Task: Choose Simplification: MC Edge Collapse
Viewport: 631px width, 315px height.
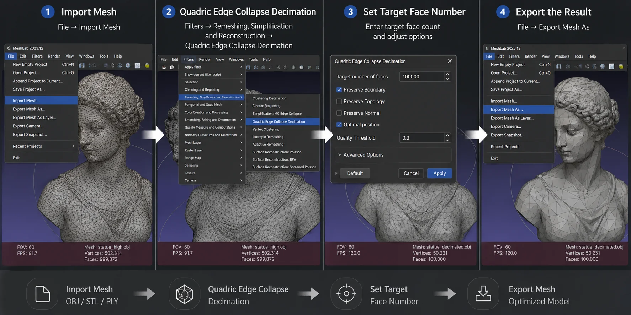Action: 283,114
